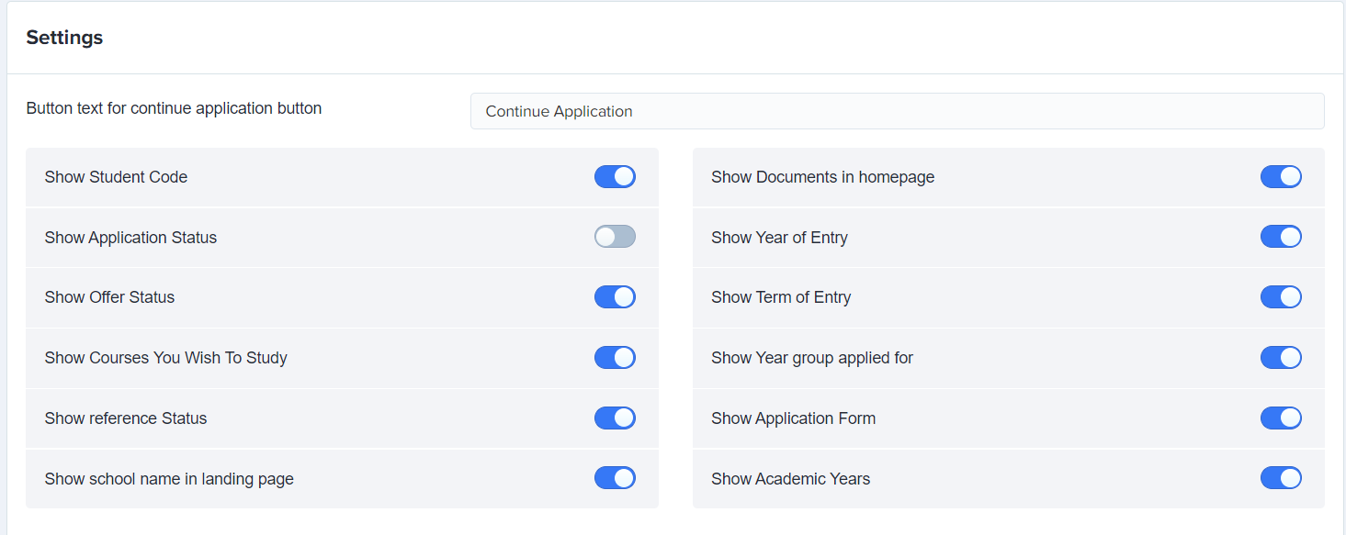Switch off Show reference Status

pyautogui.click(x=615, y=418)
